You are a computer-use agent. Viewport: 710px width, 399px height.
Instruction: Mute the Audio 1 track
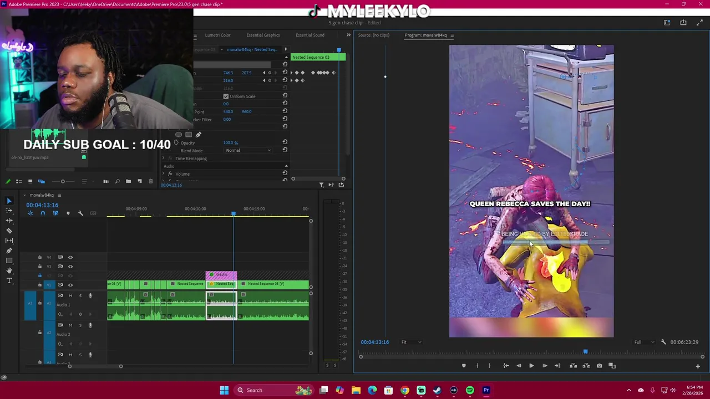click(x=70, y=295)
